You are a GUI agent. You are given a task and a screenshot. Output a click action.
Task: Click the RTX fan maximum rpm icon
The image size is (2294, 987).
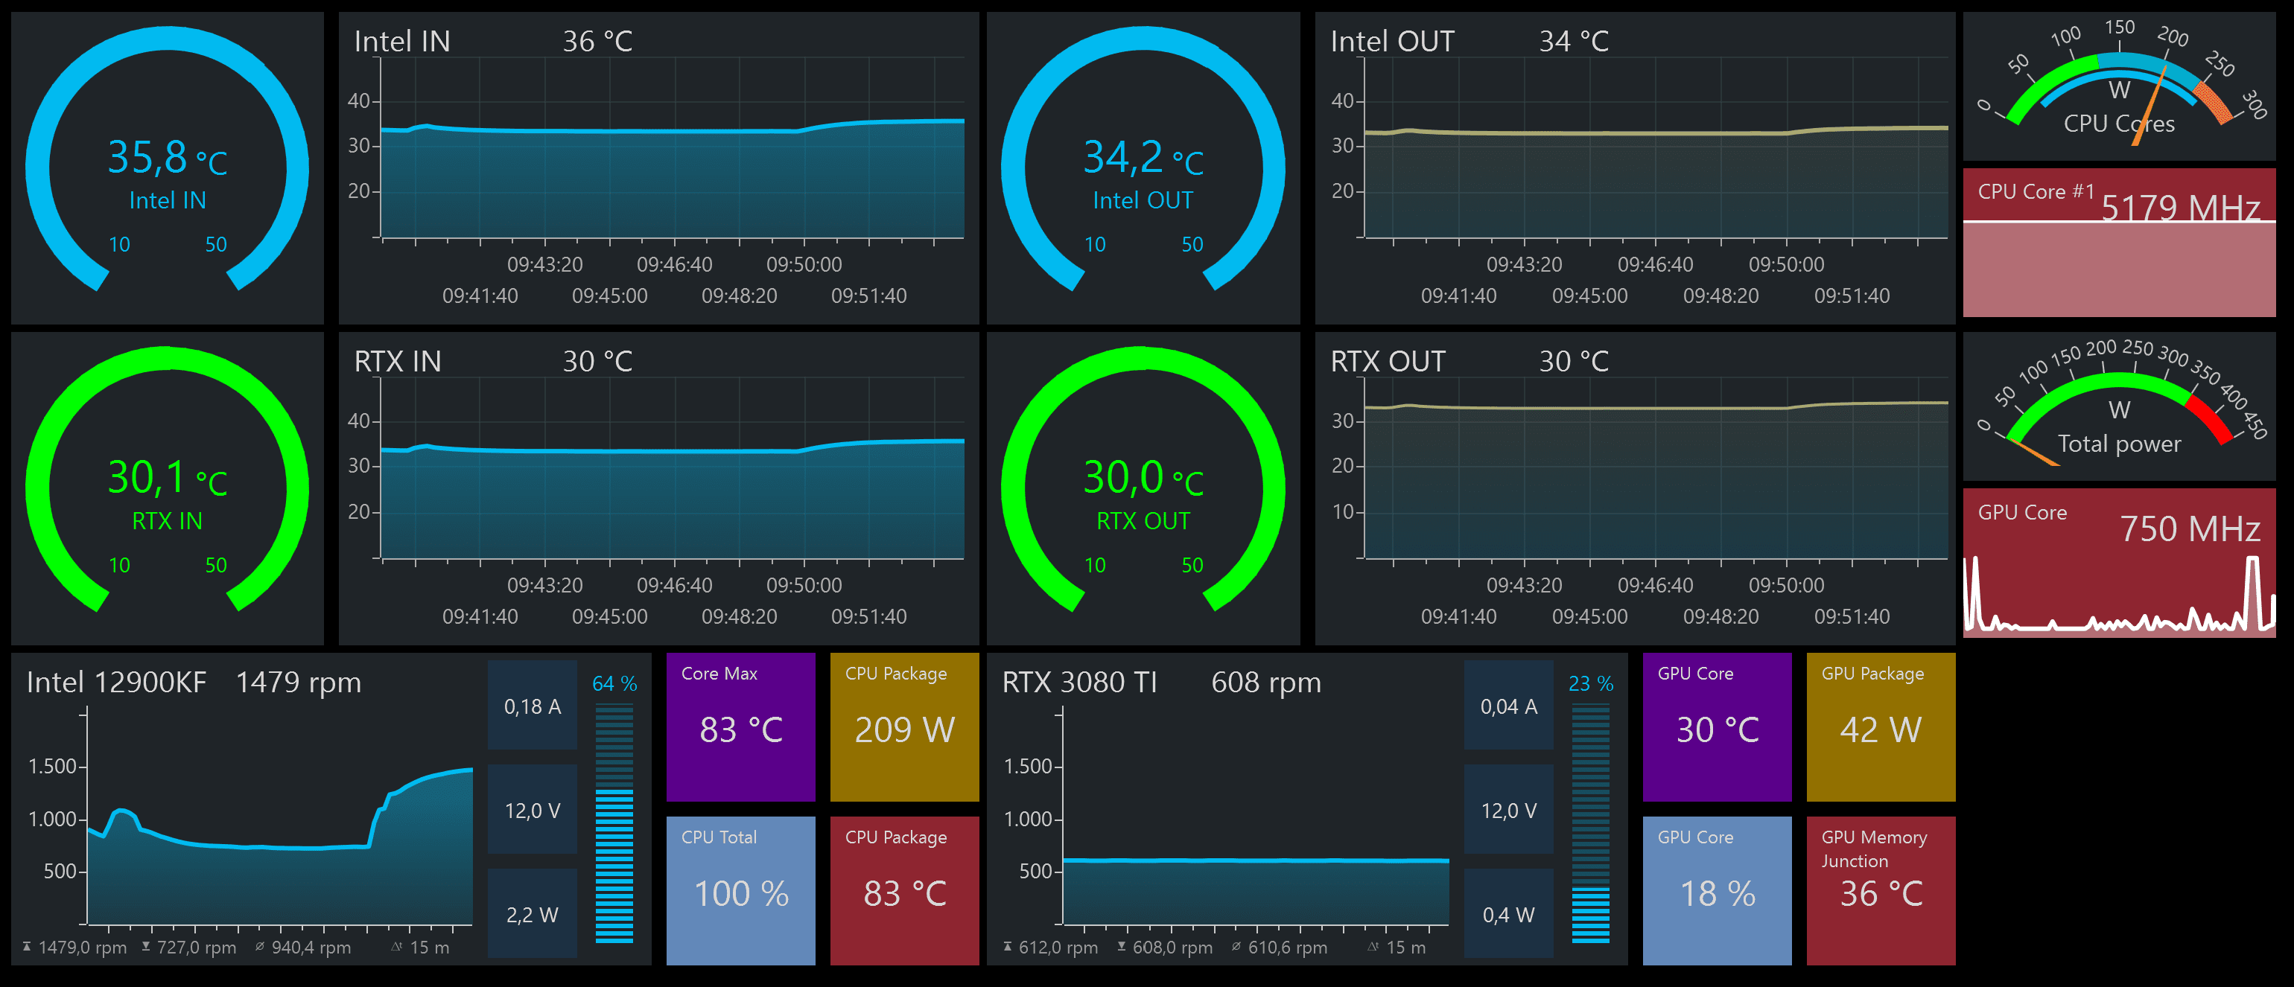[1007, 947]
